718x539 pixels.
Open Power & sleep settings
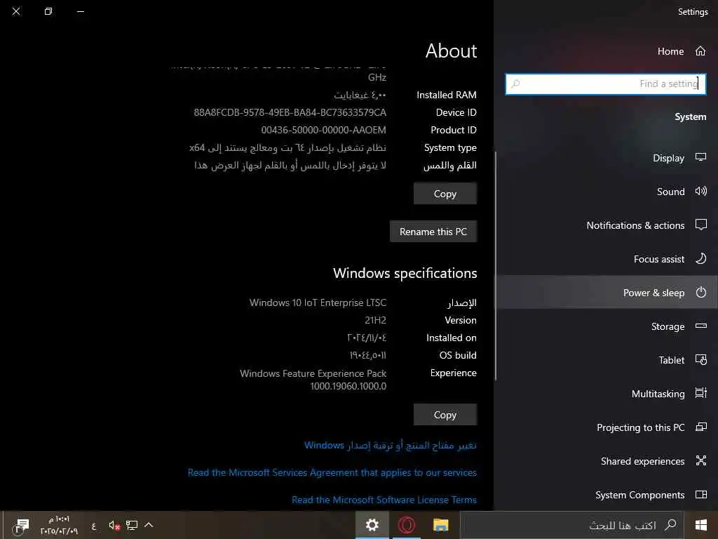pyautogui.click(x=607, y=293)
